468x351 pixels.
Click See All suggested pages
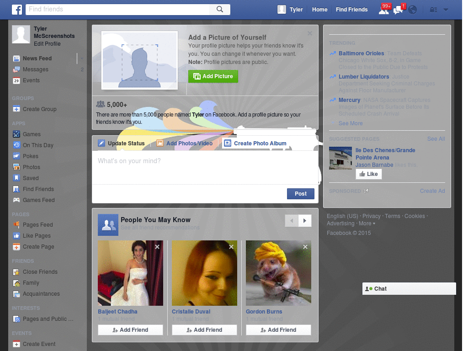click(x=436, y=139)
